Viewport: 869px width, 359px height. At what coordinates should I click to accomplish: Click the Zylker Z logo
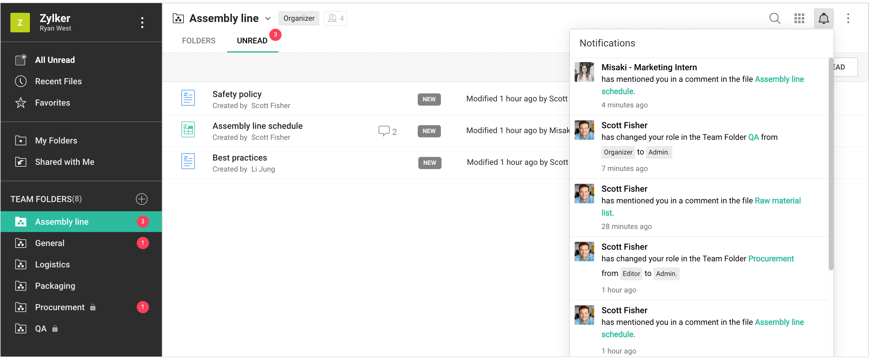(x=20, y=23)
